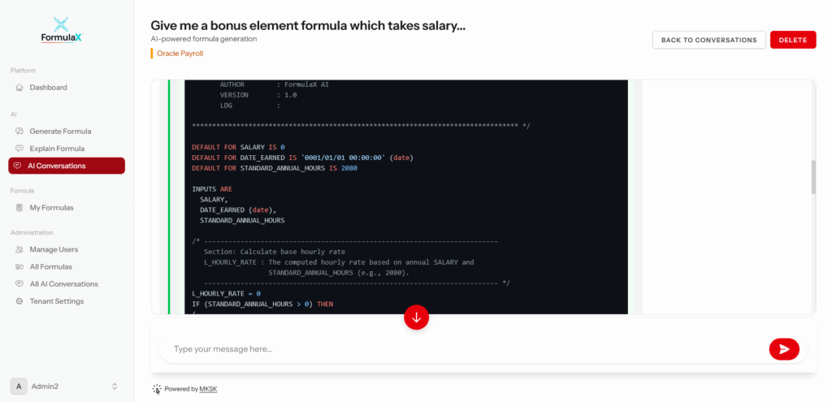Click the All Formulas sidebar icon
832x402 pixels.
[x=19, y=266]
